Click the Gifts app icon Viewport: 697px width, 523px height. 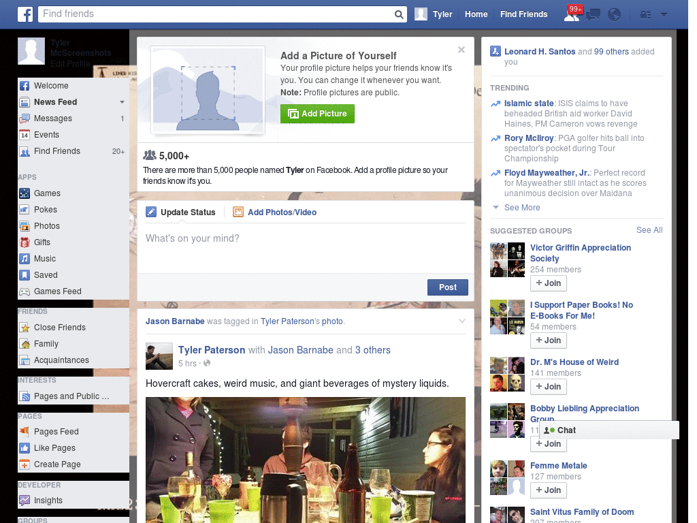click(x=25, y=242)
